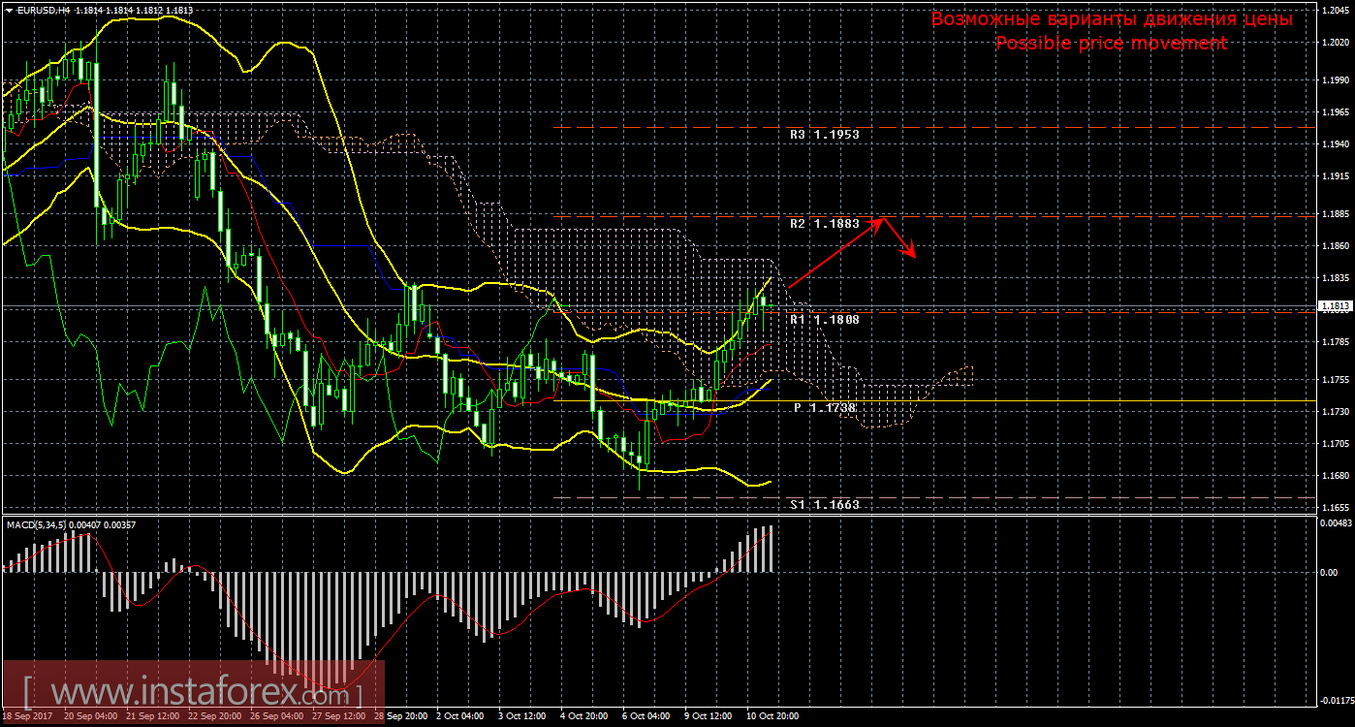Viewport: 1355px width, 727px height.
Task: Select the 2 Oct 04:00 time label
Action: [460, 716]
